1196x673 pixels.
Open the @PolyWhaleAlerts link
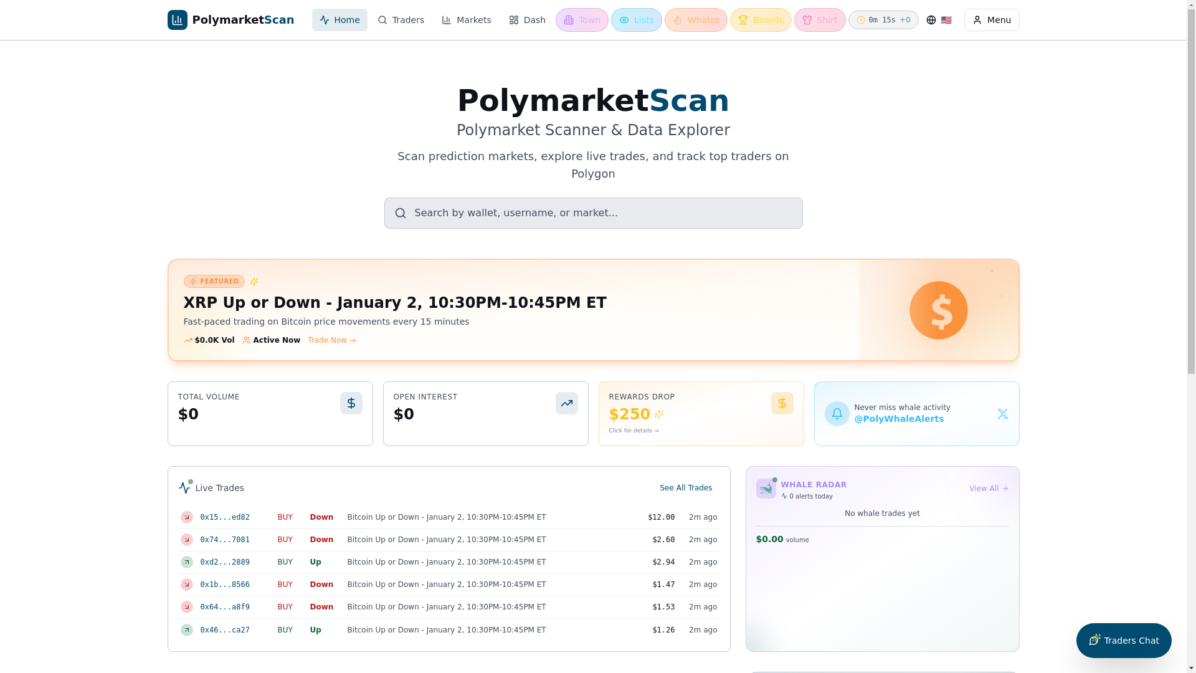(x=899, y=419)
